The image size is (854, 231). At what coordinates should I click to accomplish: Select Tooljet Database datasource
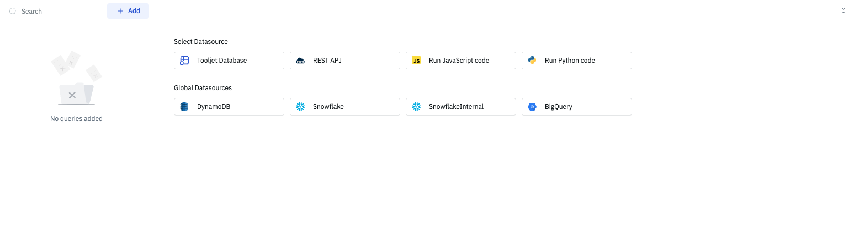coord(229,61)
